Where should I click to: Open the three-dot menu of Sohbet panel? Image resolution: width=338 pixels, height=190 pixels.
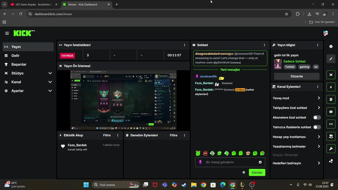tap(264, 45)
